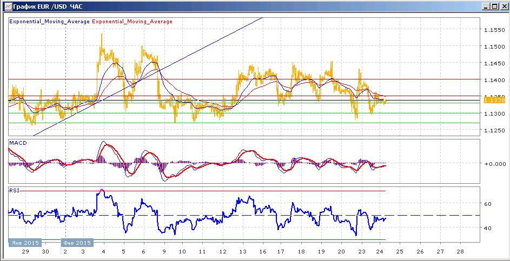Click the MACD +0.000 axis label

click(495, 164)
